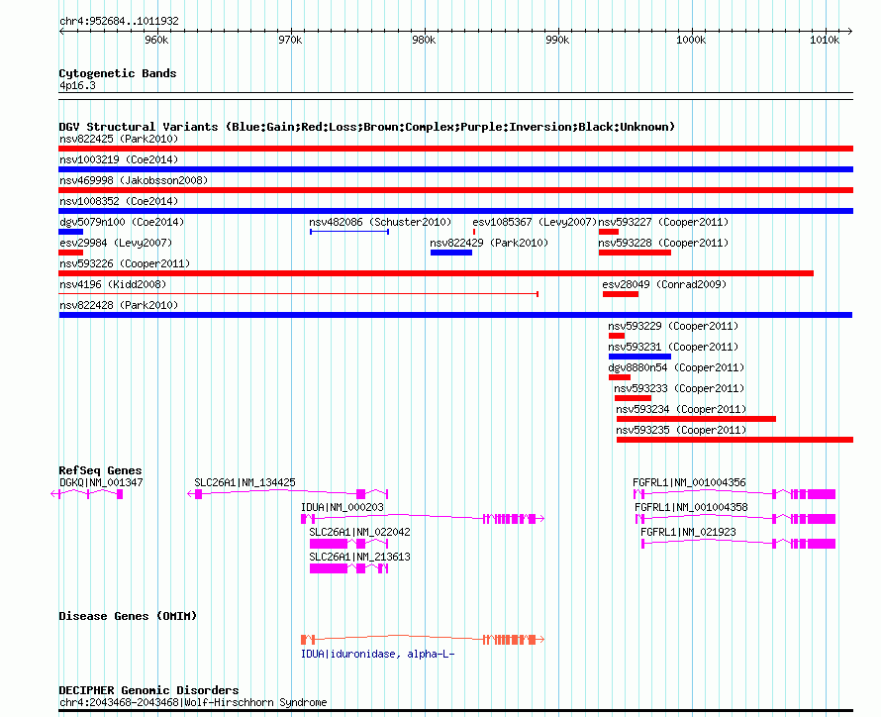
Task: Click the DGV Structural Variants track title
Action: (x=367, y=127)
